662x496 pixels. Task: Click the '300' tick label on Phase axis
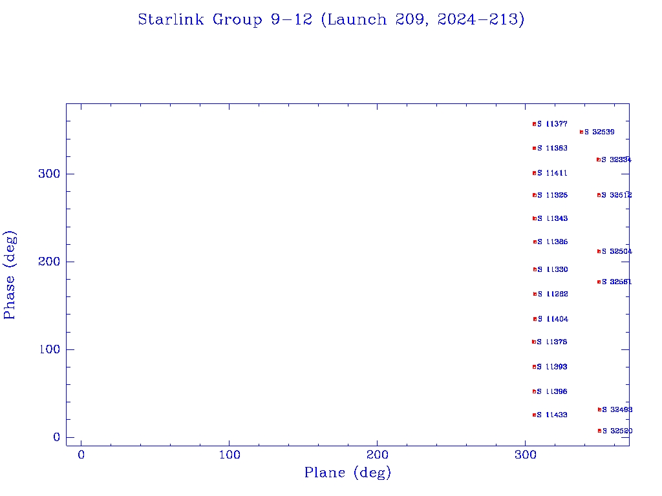pos(49,174)
